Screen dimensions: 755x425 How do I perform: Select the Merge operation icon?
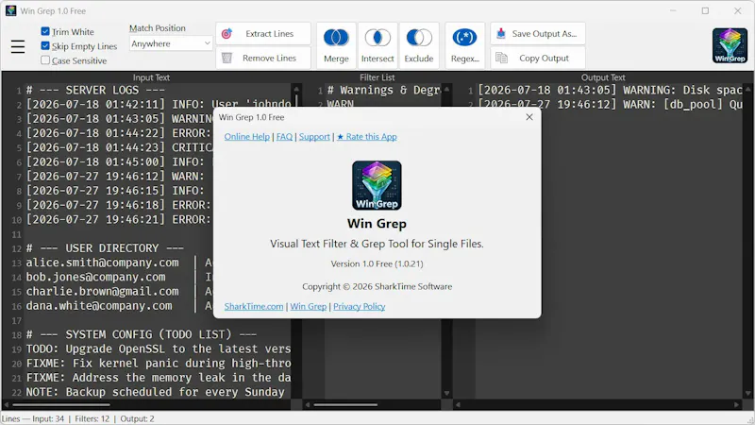[x=336, y=45]
